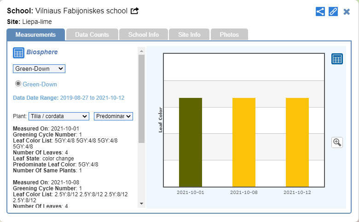The image size is (359, 222).
Task: Click the Biosphere table icon
Action: coord(18,53)
